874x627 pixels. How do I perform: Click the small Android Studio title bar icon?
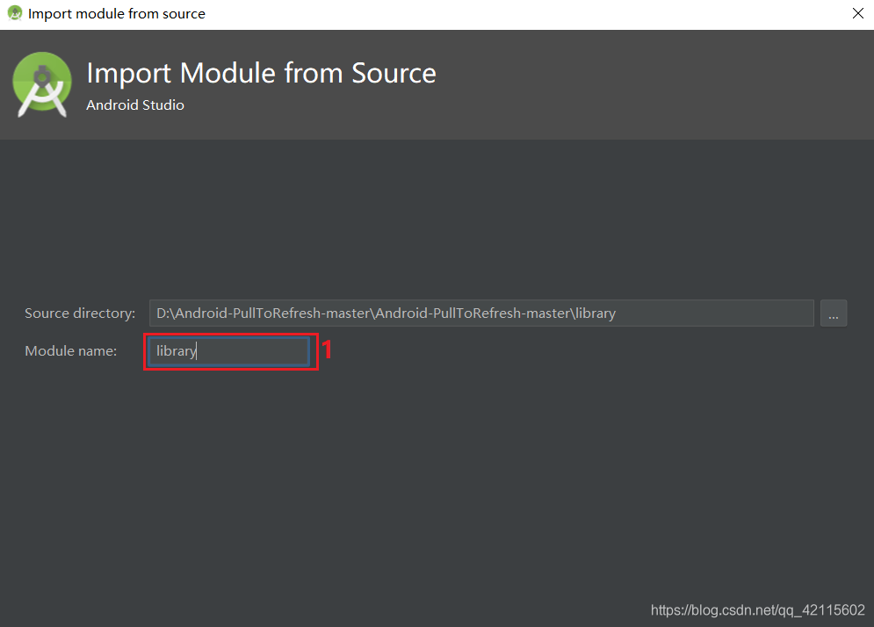pos(14,13)
